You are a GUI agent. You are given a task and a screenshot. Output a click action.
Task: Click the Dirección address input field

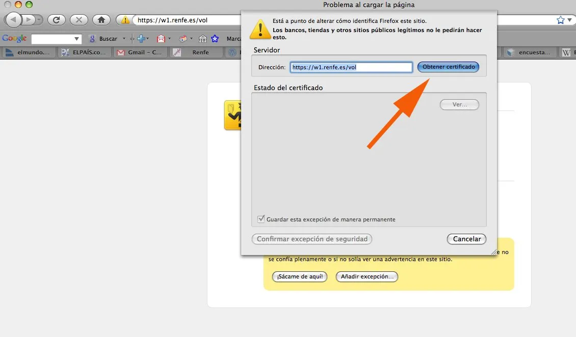(351, 67)
